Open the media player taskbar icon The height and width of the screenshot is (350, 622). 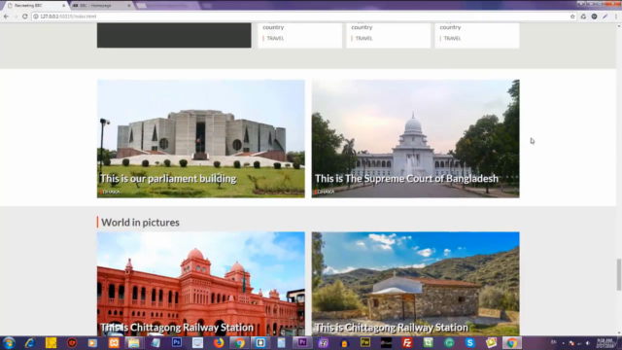tap(92, 343)
